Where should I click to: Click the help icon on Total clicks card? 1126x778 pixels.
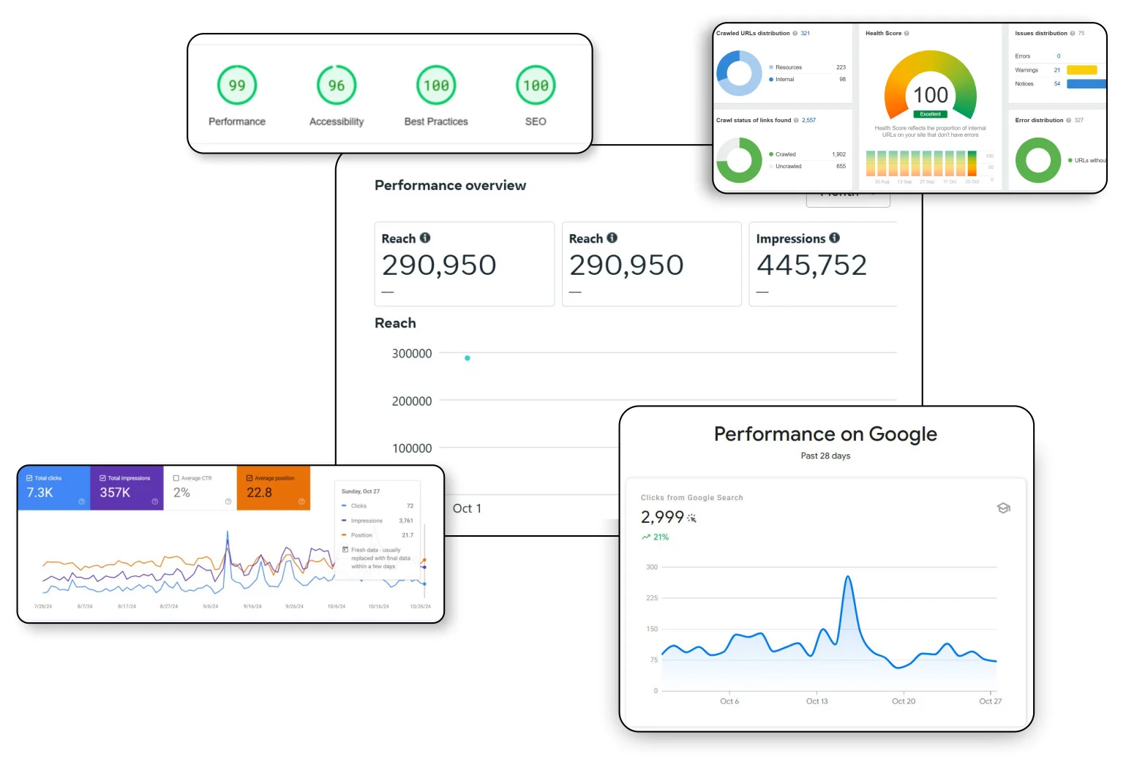point(81,502)
